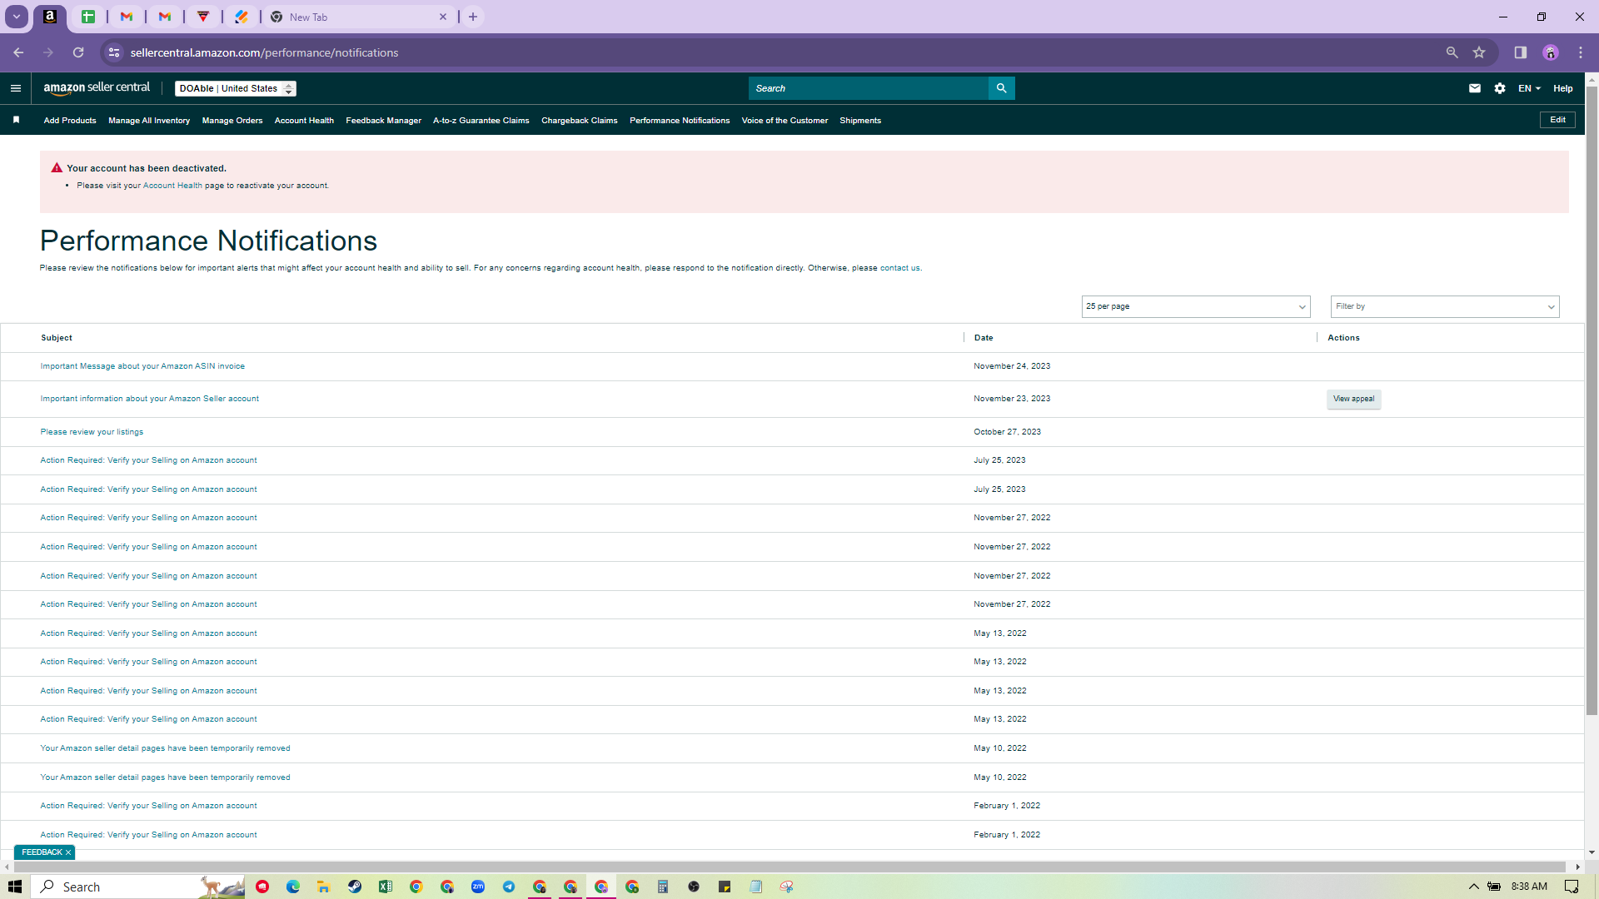
Task: Click the Help link in the header
Action: pos(1562,88)
